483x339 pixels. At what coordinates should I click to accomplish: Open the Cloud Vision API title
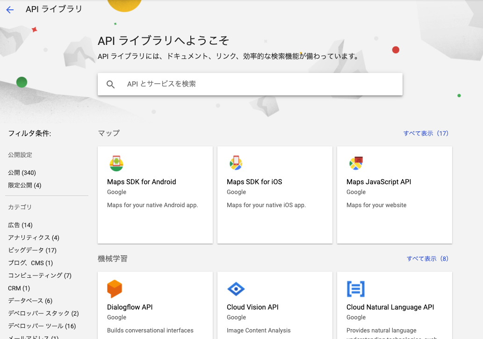(252, 307)
